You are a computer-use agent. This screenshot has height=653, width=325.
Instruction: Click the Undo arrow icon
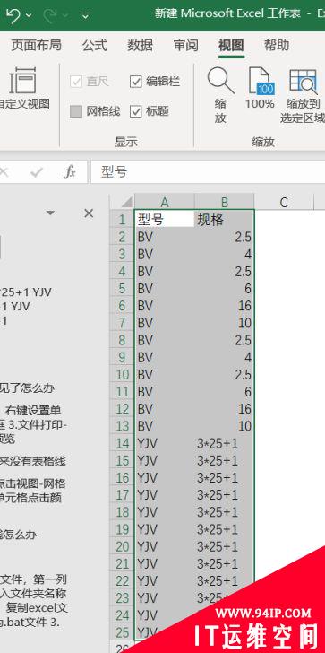pos(13,15)
